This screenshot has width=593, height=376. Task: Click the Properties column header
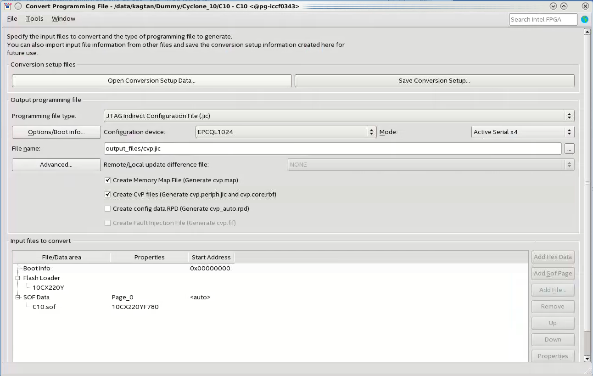pyautogui.click(x=149, y=257)
